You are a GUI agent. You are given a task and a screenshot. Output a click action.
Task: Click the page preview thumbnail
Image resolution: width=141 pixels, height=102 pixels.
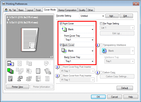tap(30, 40)
